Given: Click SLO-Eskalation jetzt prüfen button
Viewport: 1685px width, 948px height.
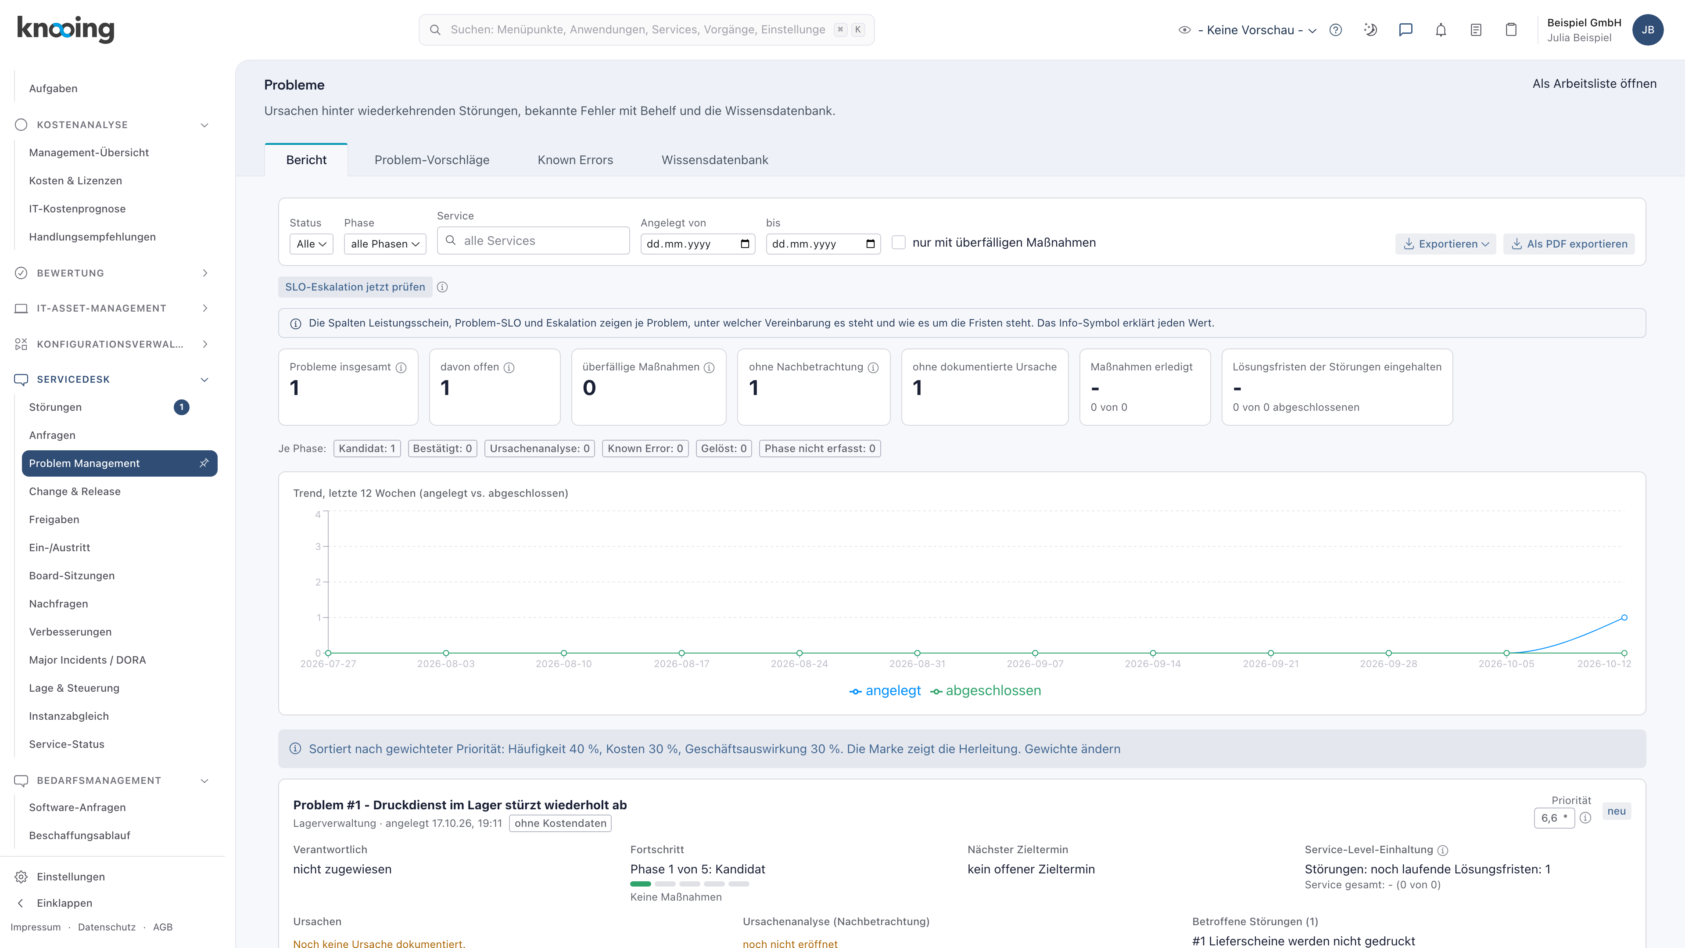Looking at the screenshot, I should (x=355, y=287).
